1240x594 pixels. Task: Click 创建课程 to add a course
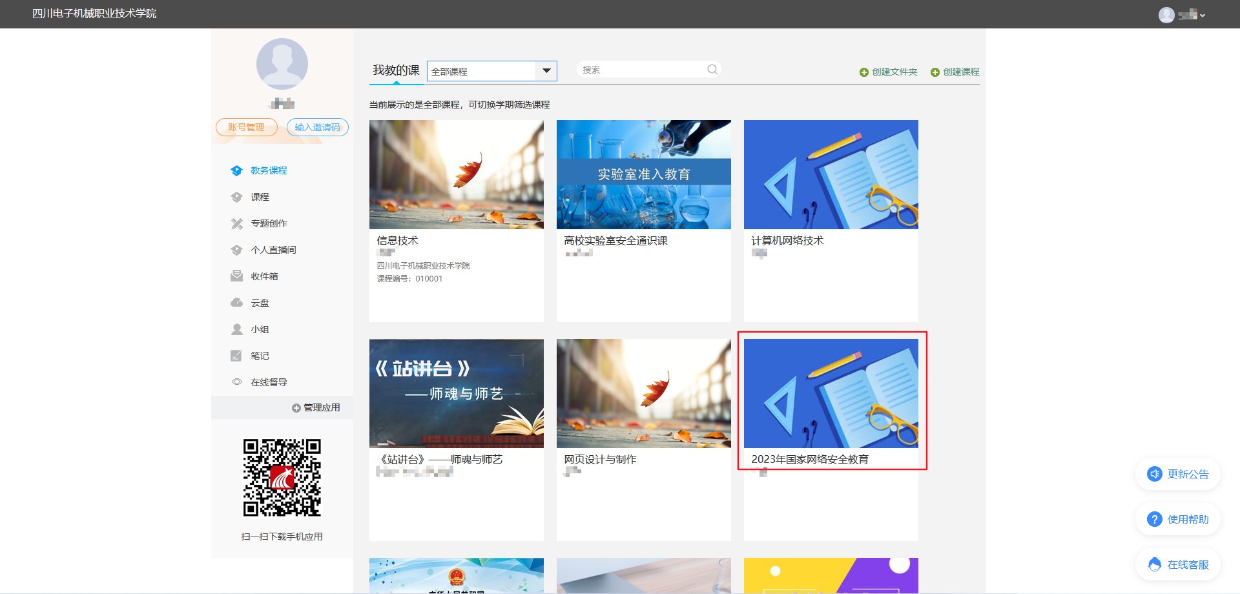click(x=955, y=72)
